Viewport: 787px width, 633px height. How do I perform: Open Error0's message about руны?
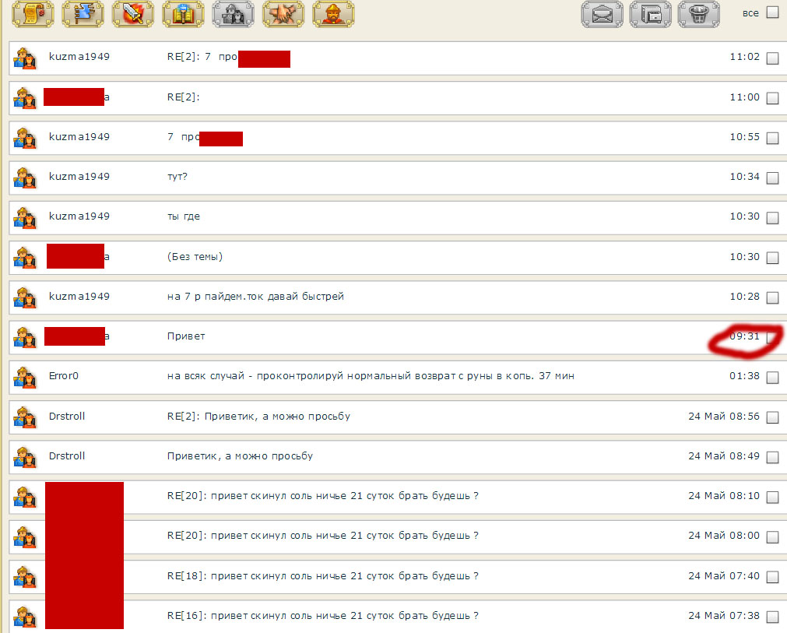(371, 376)
